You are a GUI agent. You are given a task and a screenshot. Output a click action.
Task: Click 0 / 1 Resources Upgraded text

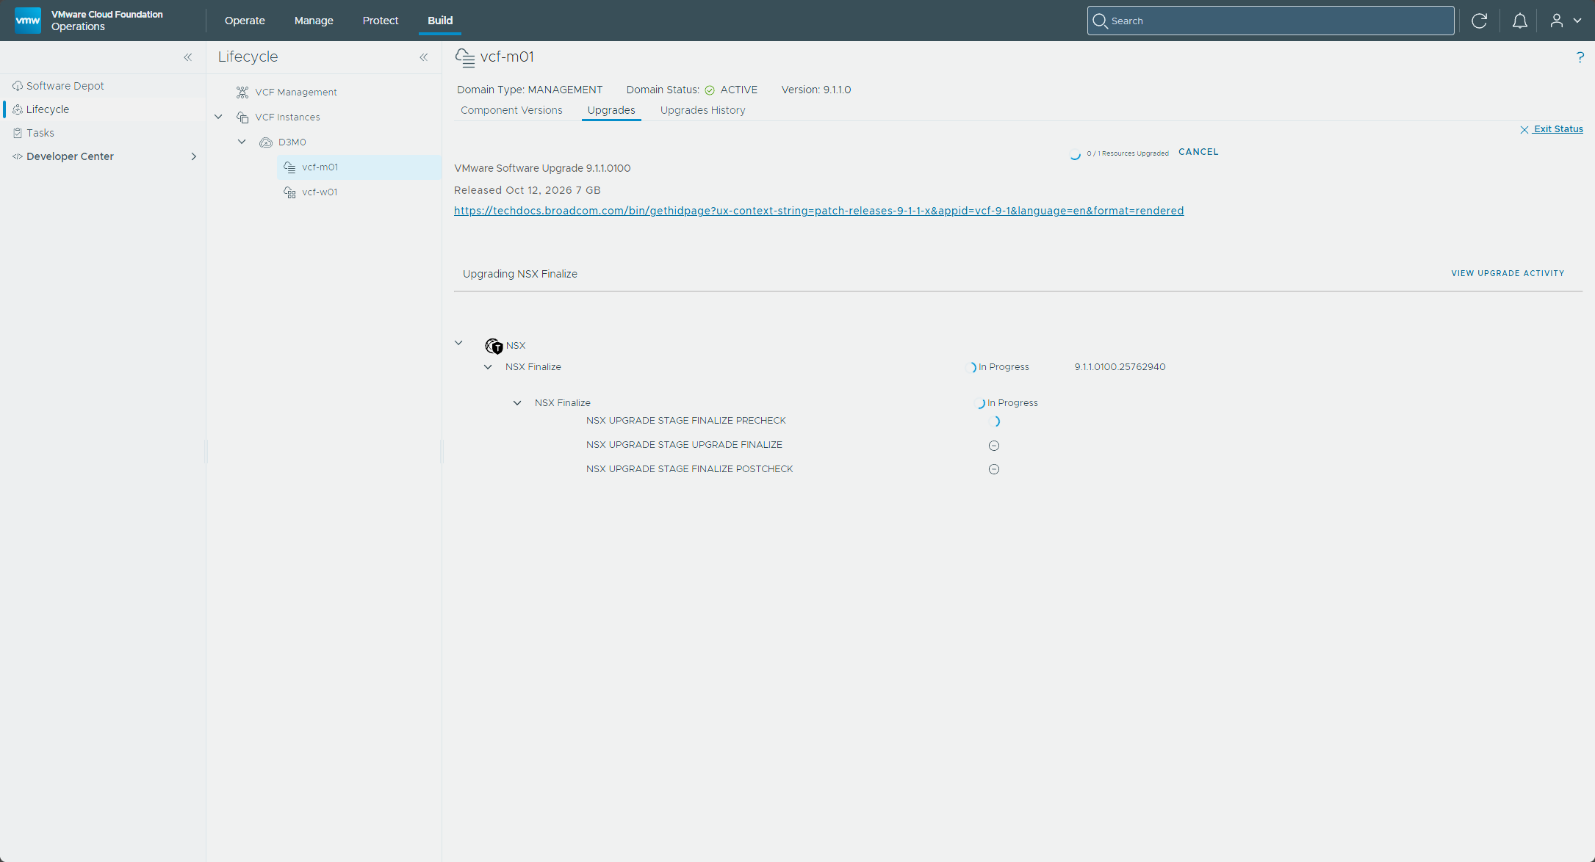(x=1128, y=153)
